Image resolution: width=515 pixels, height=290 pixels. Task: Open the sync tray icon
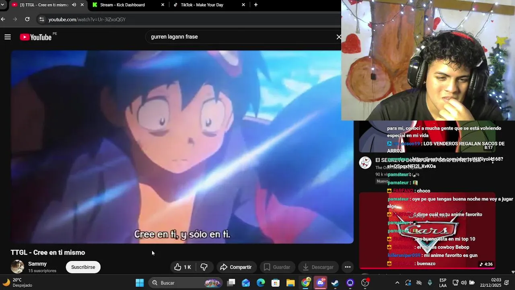(x=408, y=283)
